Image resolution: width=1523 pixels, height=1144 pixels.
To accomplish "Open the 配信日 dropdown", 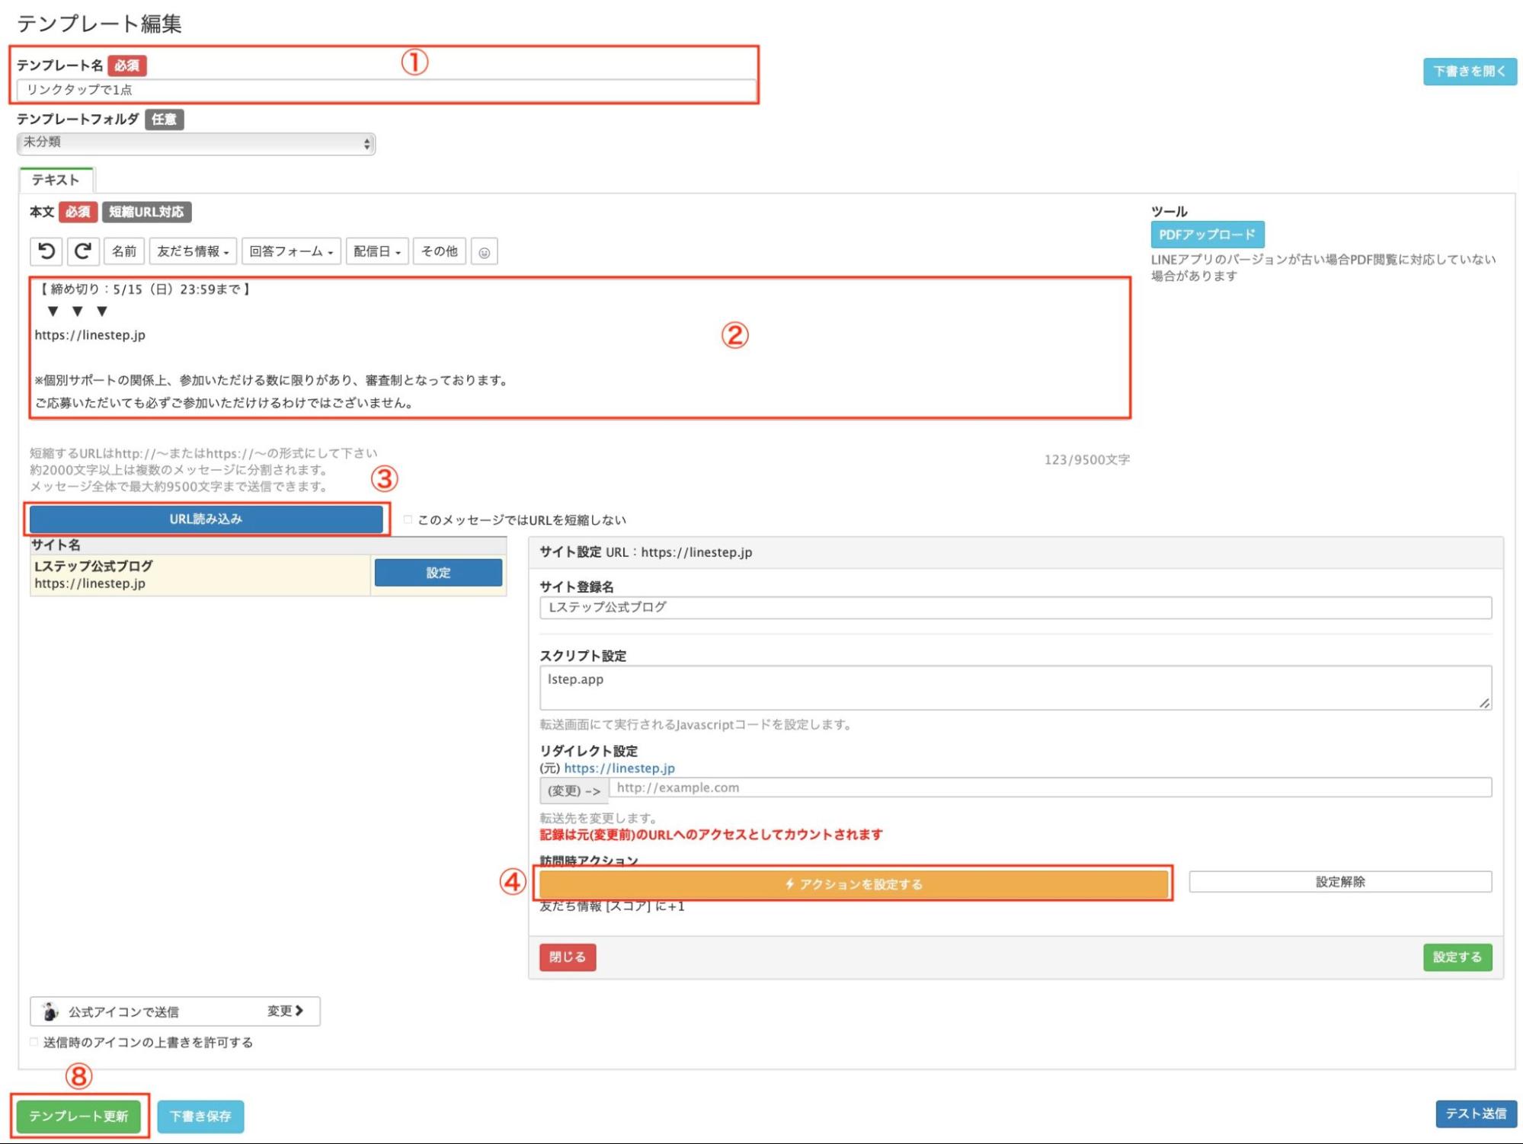I will tap(377, 251).
